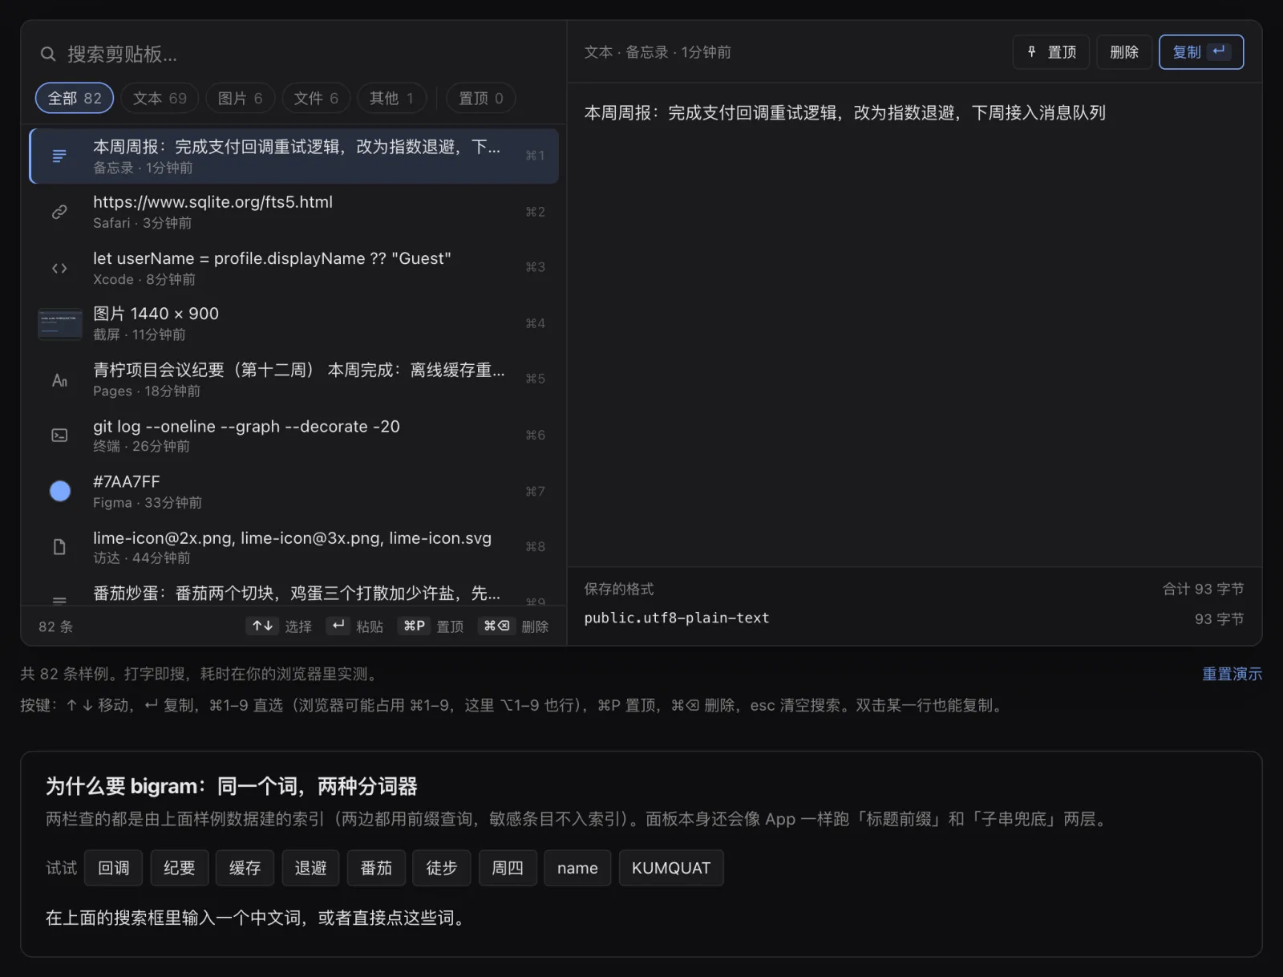This screenshot has width=1283, height=977.
Task: Show 置顶 0 pinned items
Action: click(x=480, y=98)
